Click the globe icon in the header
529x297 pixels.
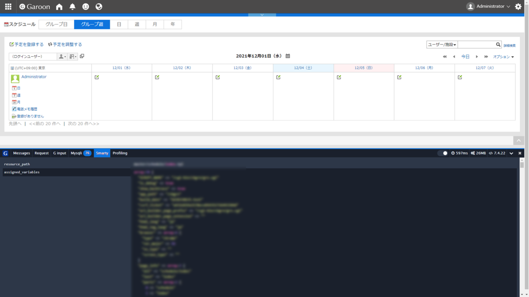tap(99, 7)
